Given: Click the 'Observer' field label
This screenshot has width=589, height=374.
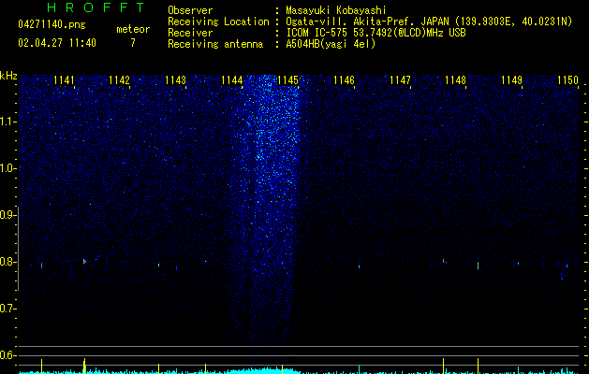Looking at the screenshot, I should pyautogui.click(x=190, y=10).
